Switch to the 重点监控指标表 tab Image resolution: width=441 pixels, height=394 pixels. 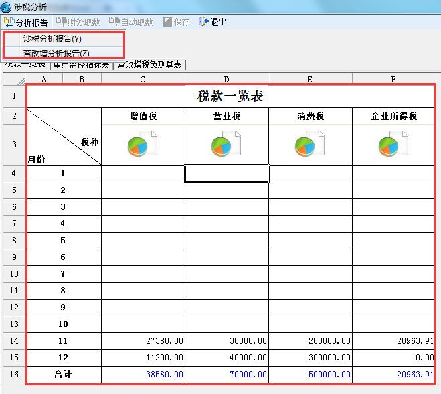(82, 65)
